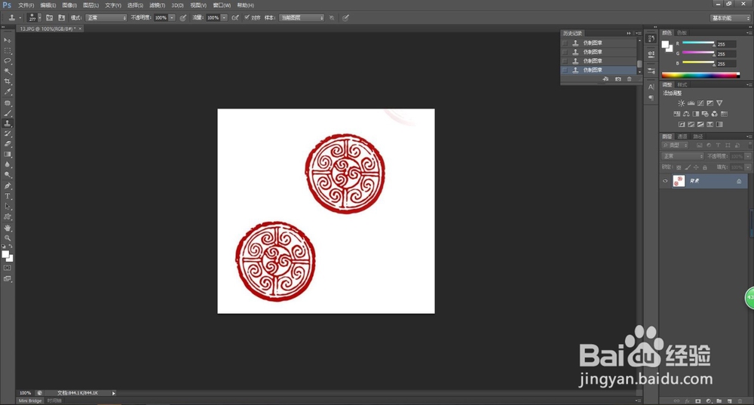The image size is (754, 405).
Task: Select the History Brush tool
Action: [x=8, y=133]
